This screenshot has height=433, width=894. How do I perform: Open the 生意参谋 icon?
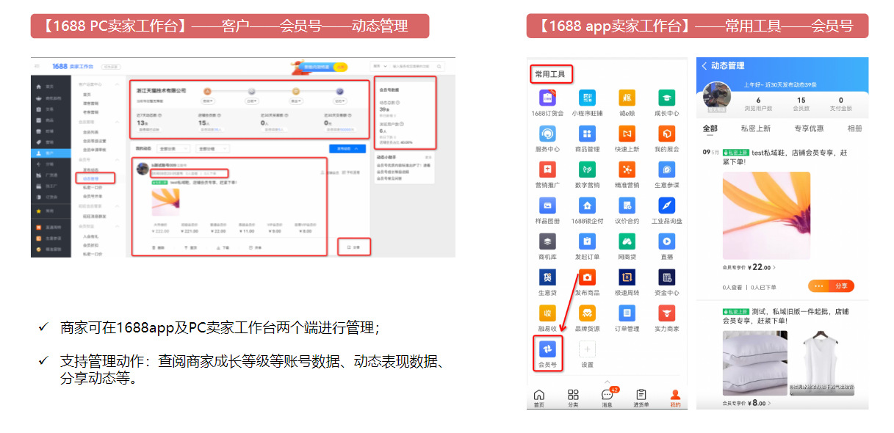click(x=667, y=170)
